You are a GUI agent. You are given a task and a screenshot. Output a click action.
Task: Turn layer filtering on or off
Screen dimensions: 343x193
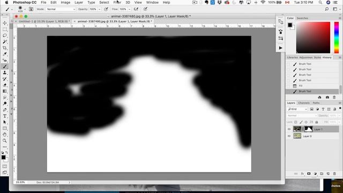click(x=340, y=108)
